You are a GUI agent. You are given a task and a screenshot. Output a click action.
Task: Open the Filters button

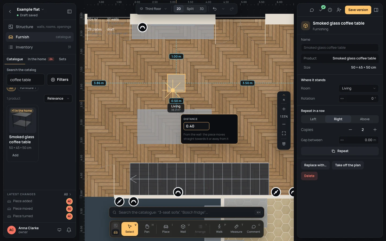(x=60, y=80)
